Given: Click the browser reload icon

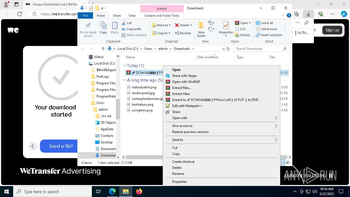Looking at the screenshot, I should pos(20,14).
